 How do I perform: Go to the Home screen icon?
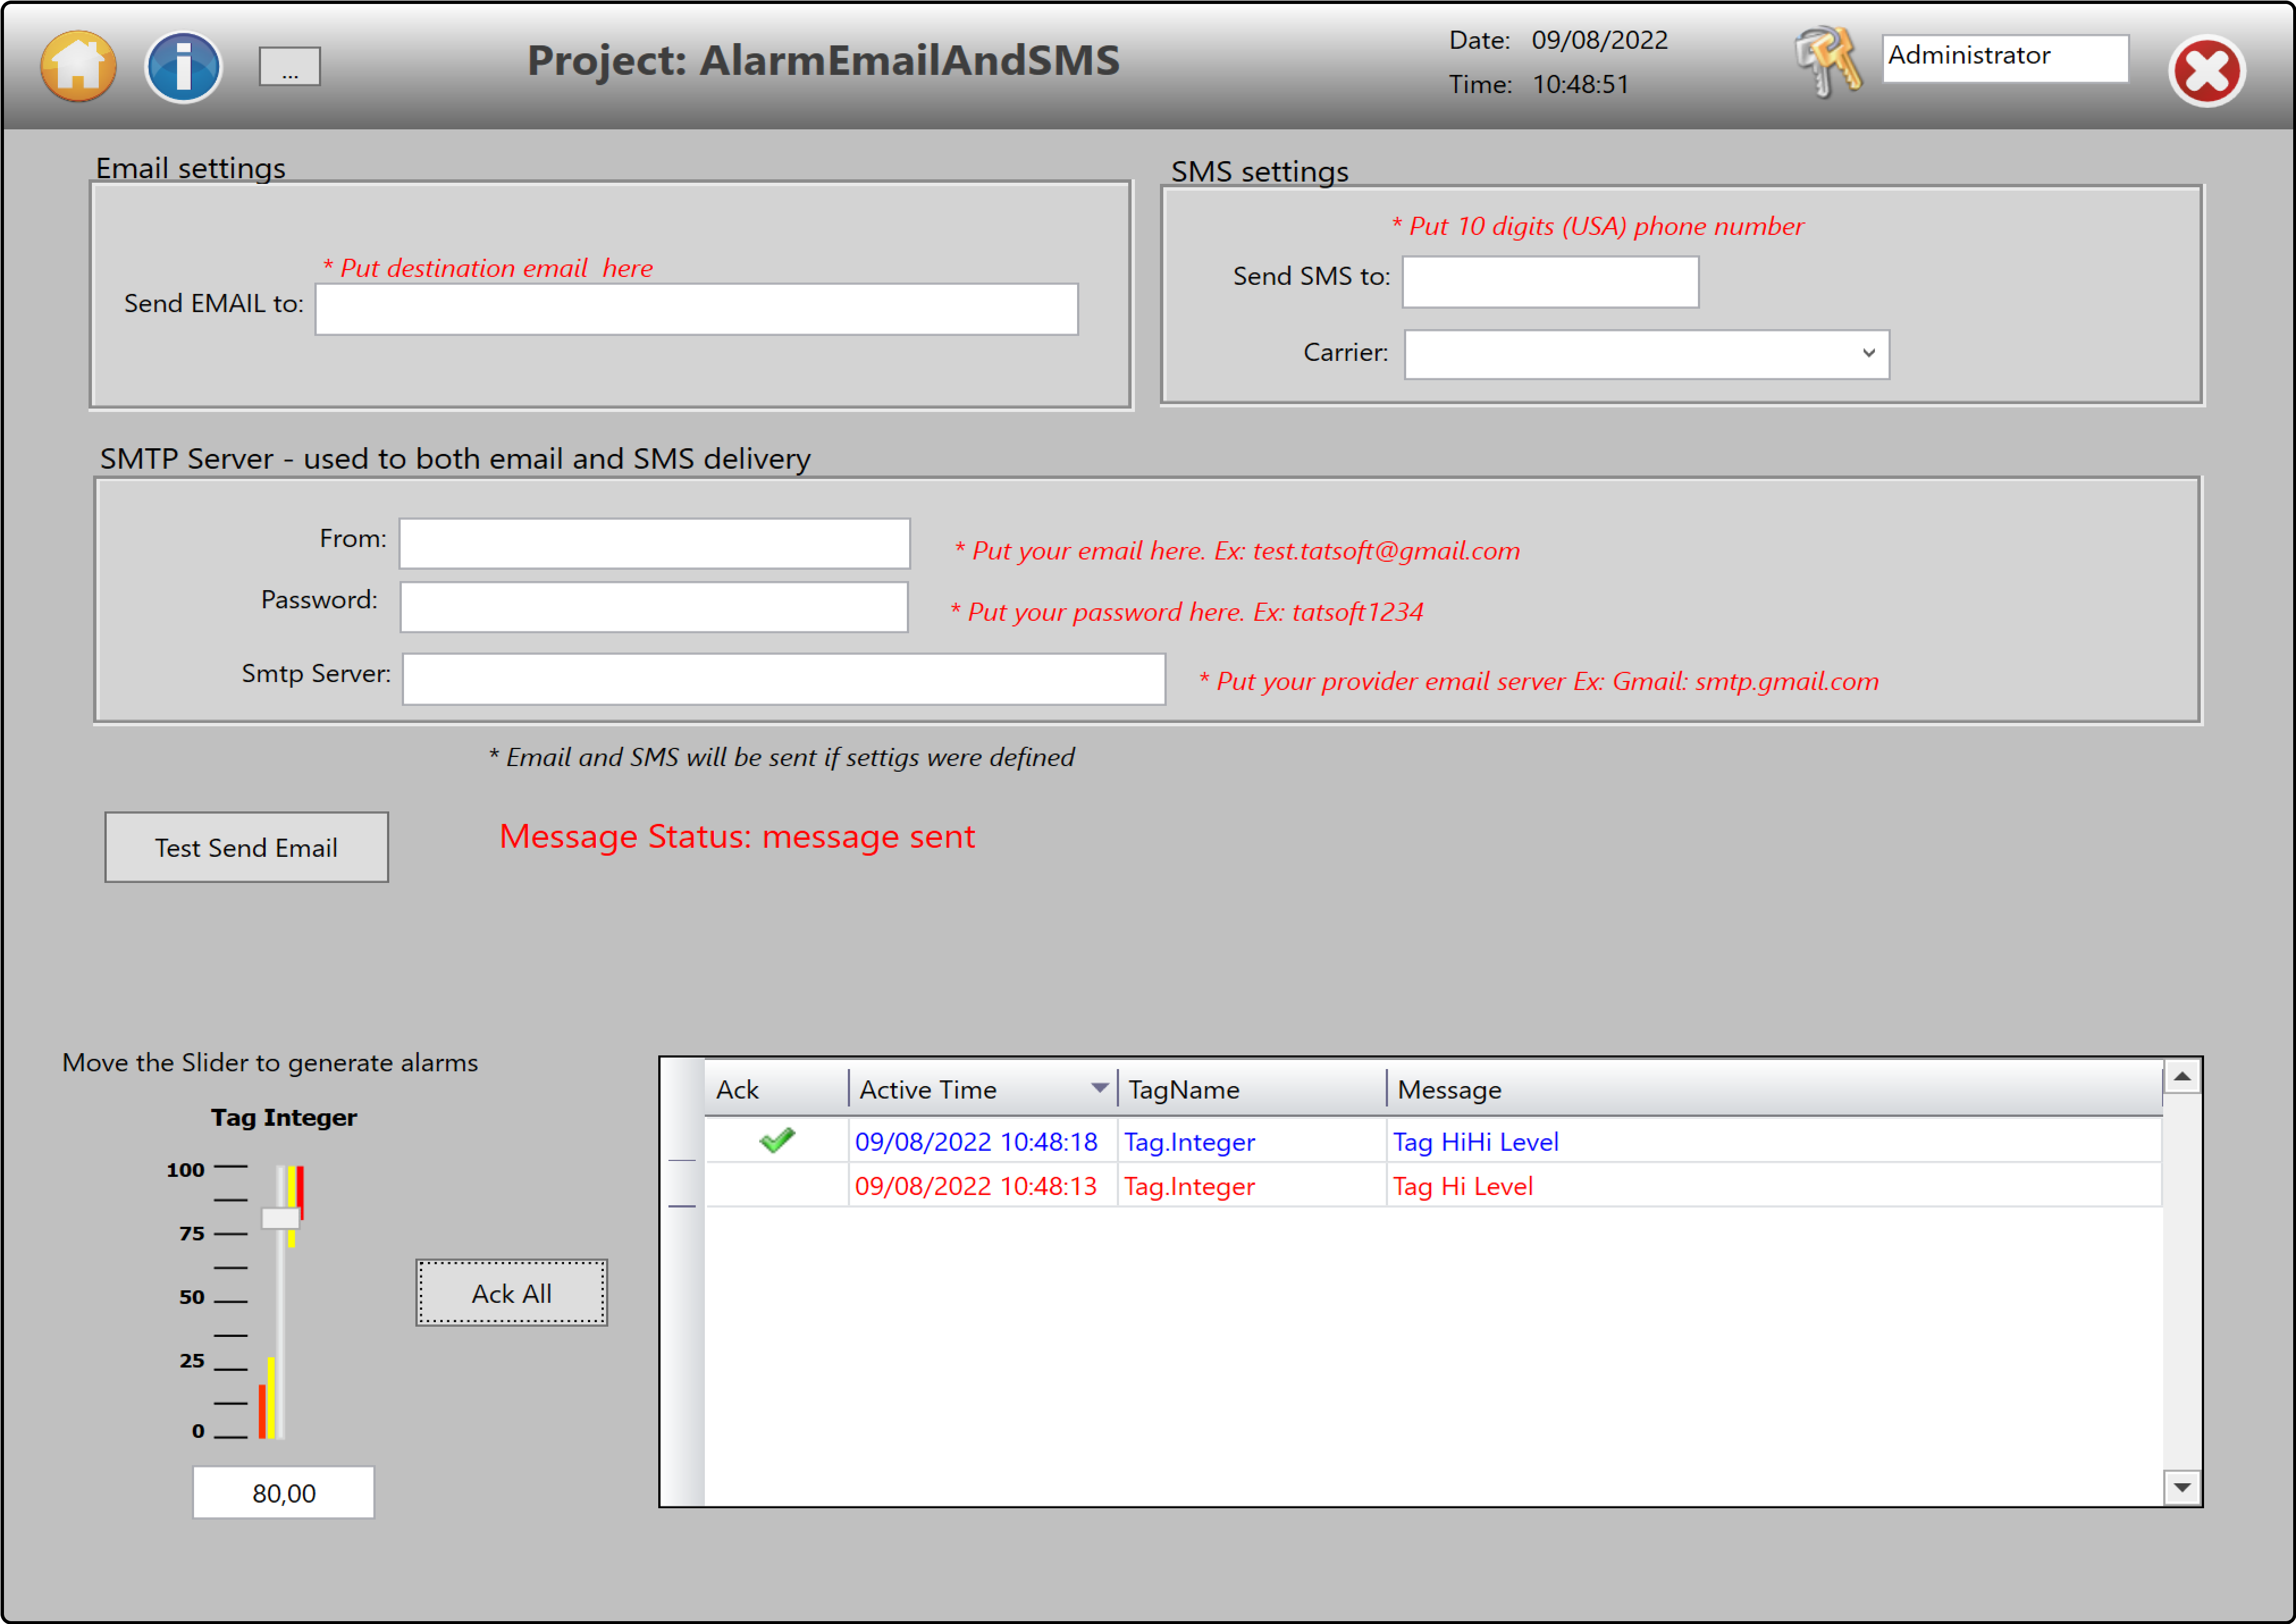click(78, 67)
